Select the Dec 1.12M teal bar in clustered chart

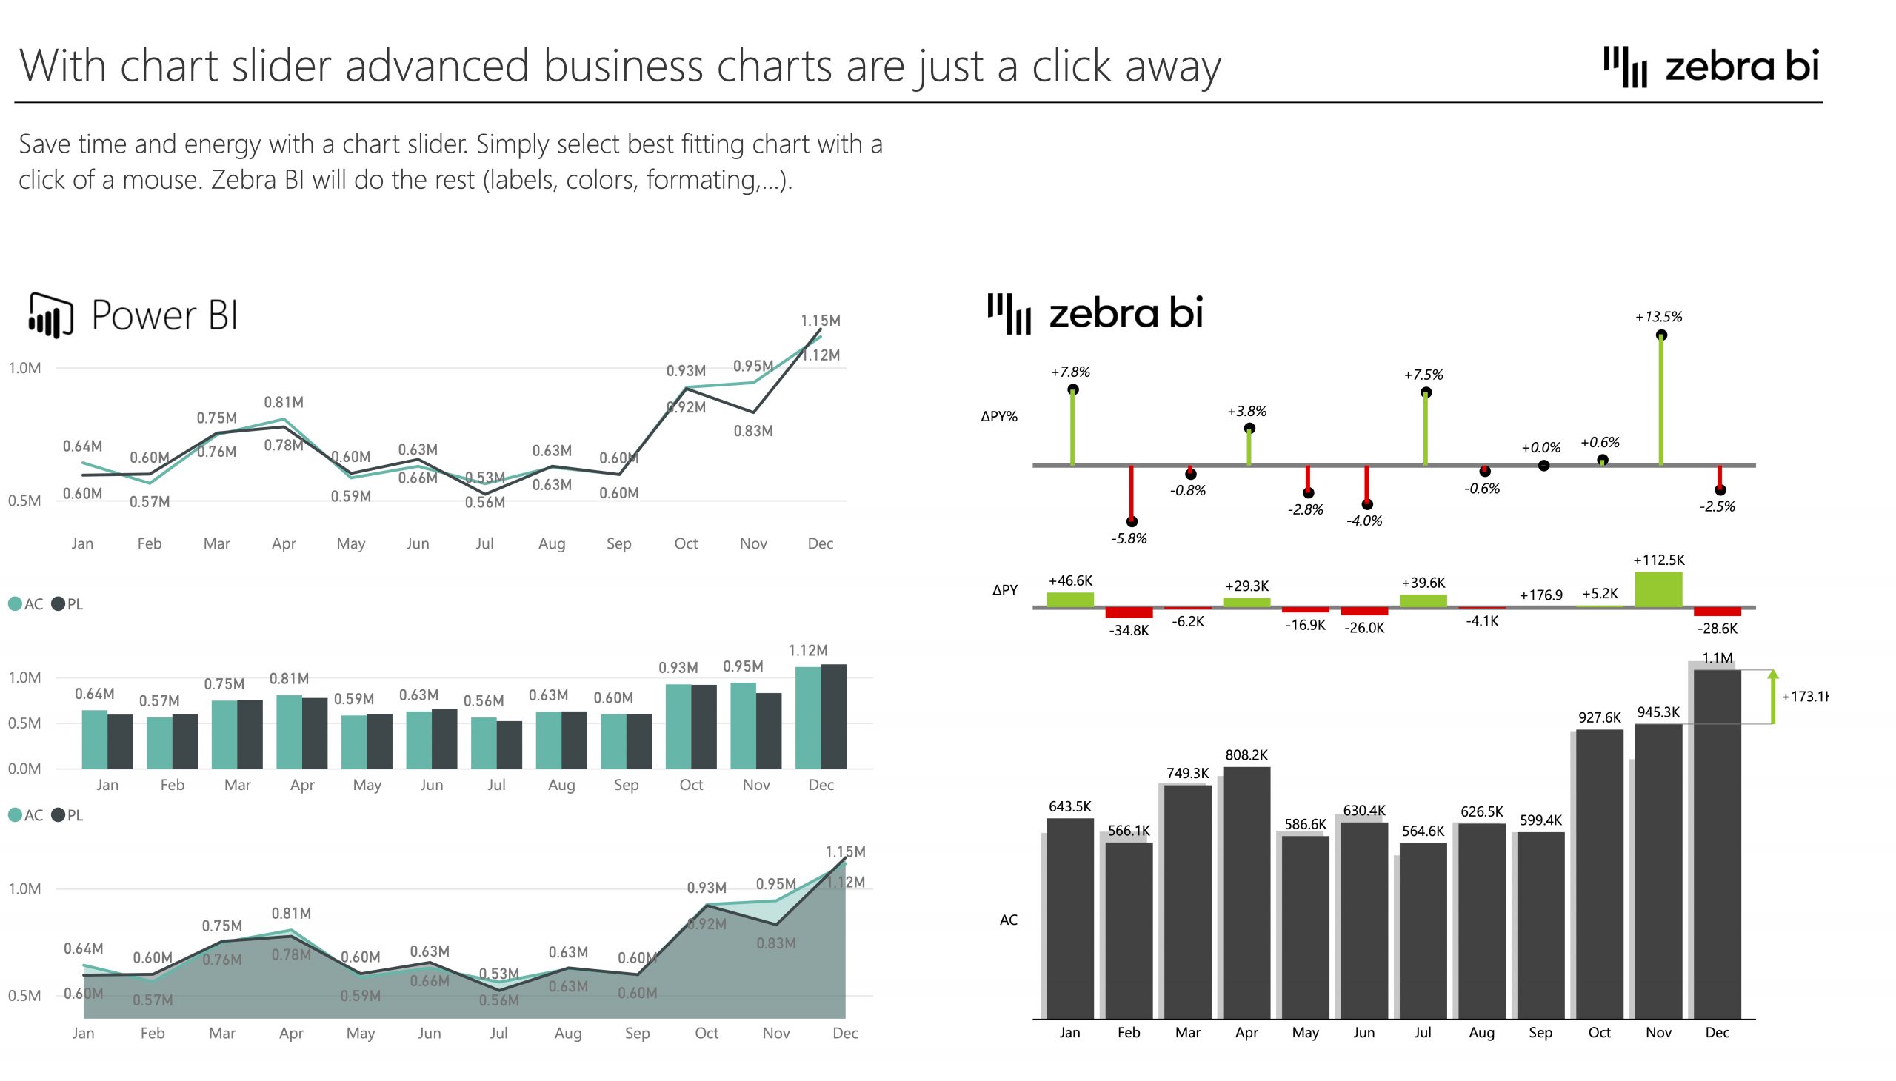(808, 717)
